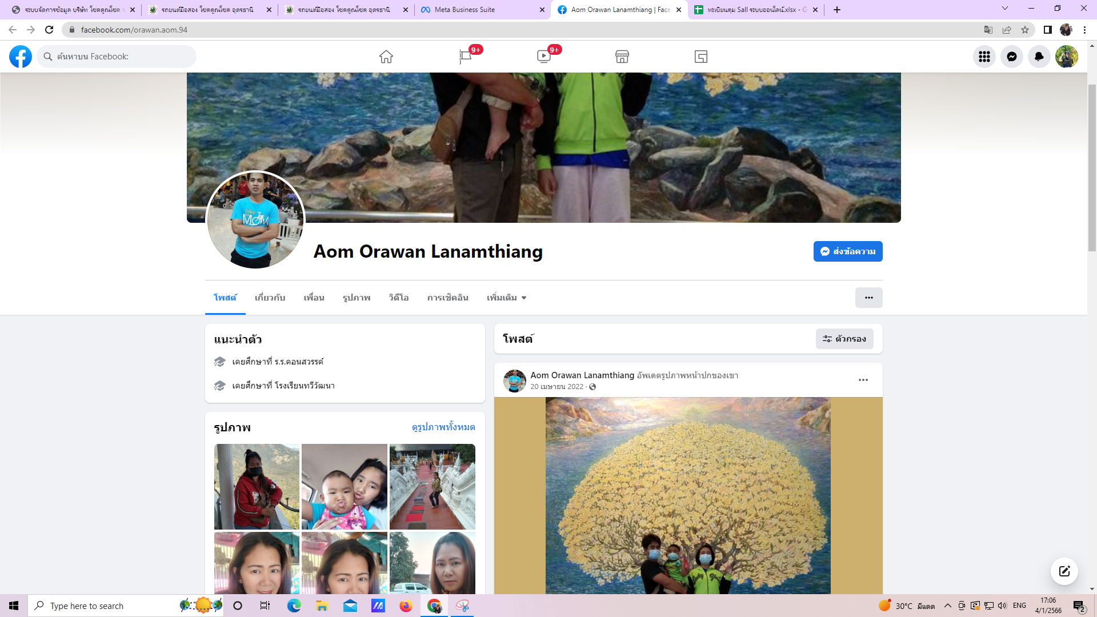
Task: Expand the เพิ่มเติม dropdown on profile
Action: [x=506, y=298]
